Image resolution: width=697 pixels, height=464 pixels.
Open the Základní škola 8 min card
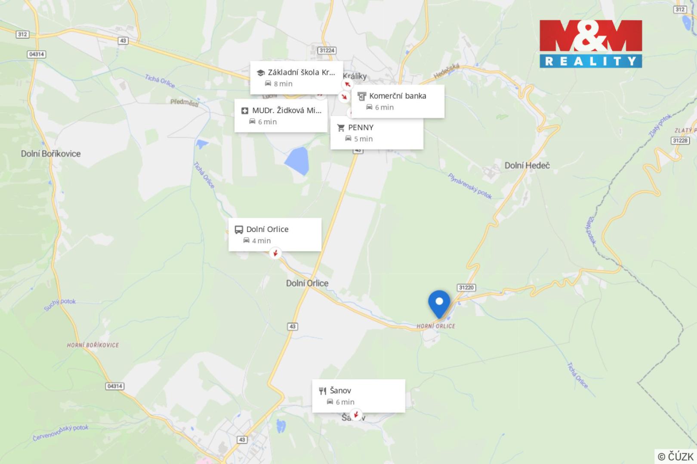pos(297,78)
